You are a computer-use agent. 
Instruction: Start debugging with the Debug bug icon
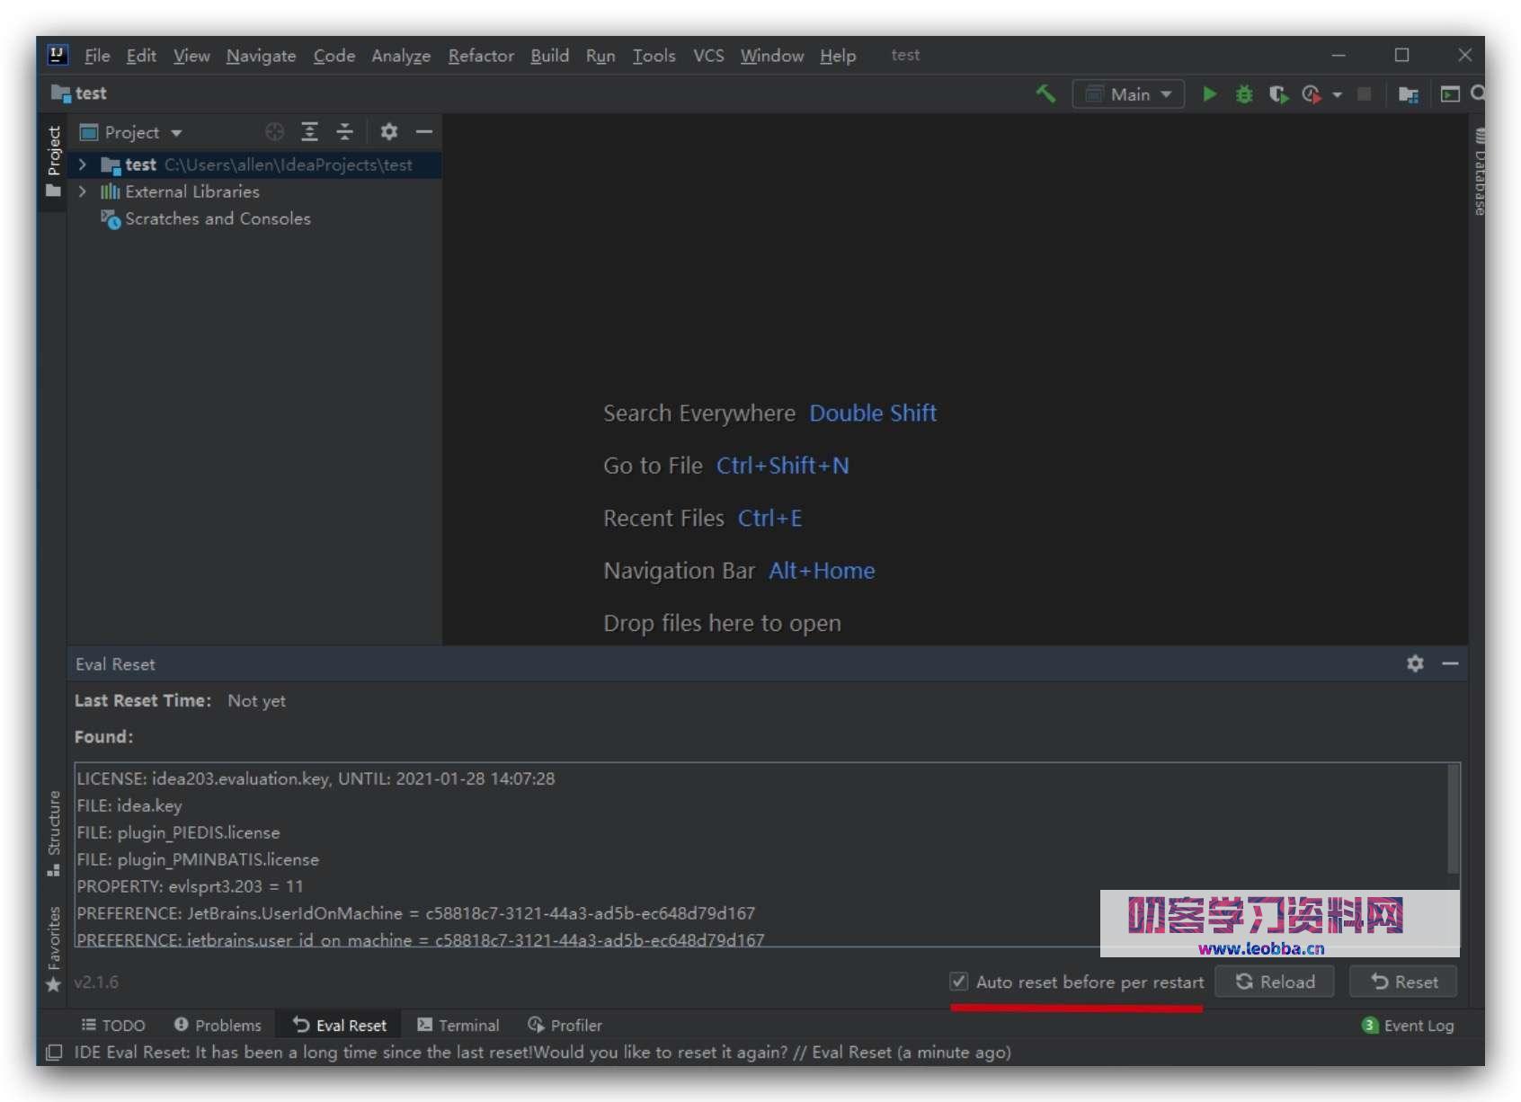1244,93
